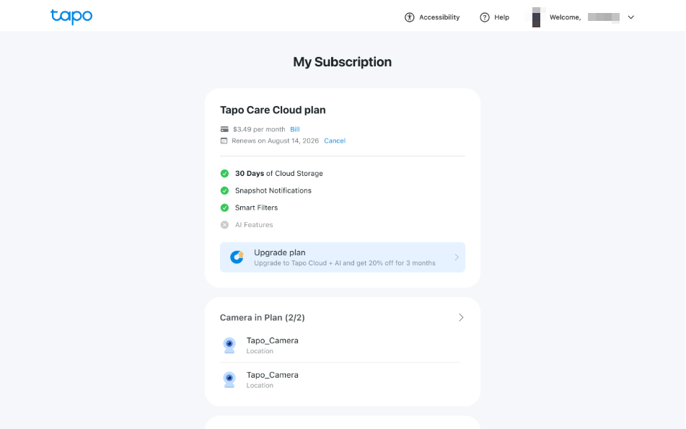Click the Welcome greeting text
The width and height of the screenshot is (686, 429).
[565, 17]
